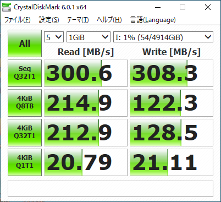Select the 4KiB Q32T1 read result 212.9
Screen dimensions: 221x202
pos(86,133)
